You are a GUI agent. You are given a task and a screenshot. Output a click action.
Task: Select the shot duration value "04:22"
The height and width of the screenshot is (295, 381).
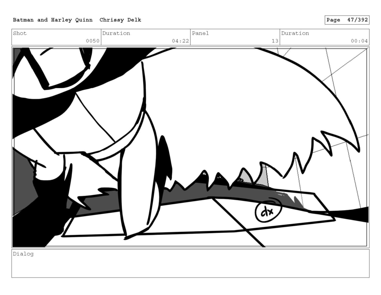coord(180,41)
